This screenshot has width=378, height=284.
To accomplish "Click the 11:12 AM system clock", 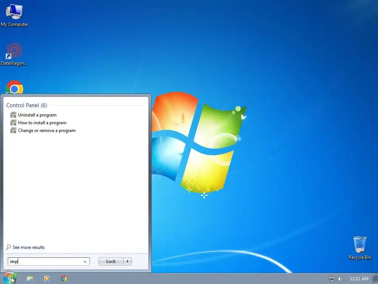I will 359,279.
